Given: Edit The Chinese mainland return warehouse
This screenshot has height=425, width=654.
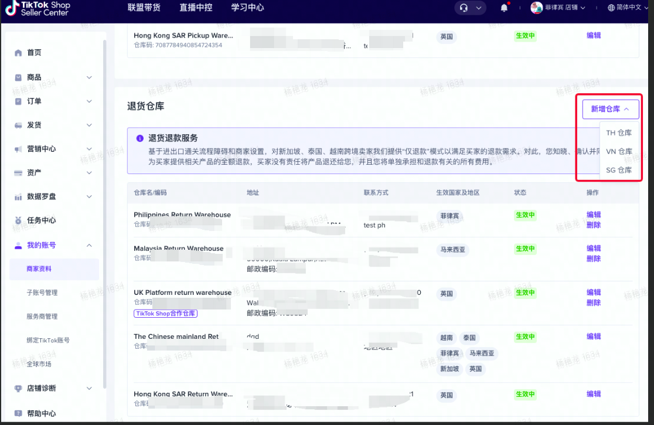Looking at the screenshot, I should pos(594,336).
